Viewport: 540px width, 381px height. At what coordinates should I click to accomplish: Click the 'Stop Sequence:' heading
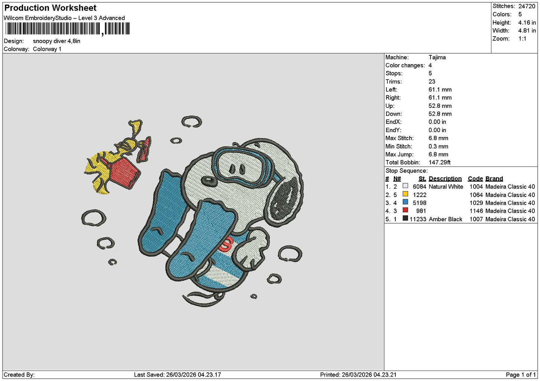(407, 171)
